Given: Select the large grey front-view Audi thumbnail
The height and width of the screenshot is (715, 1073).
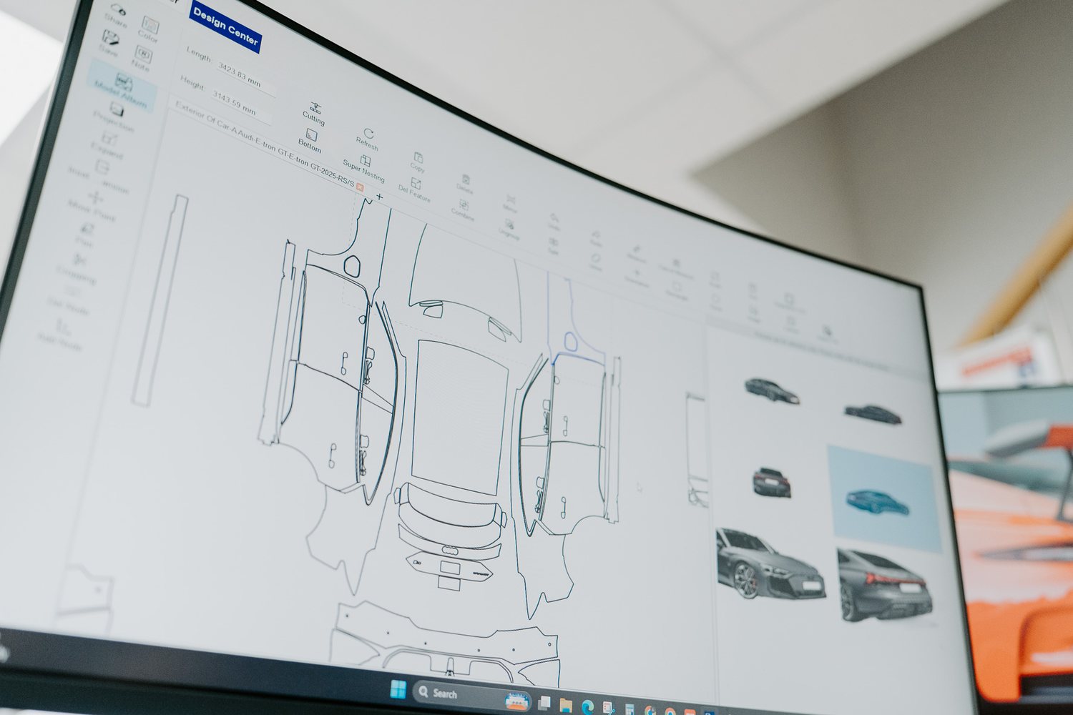Looking at the screenshot, I should point(770,564).
